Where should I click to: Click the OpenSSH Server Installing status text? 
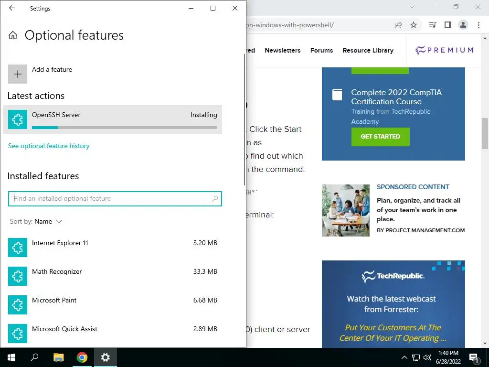[x=203, y=115]
